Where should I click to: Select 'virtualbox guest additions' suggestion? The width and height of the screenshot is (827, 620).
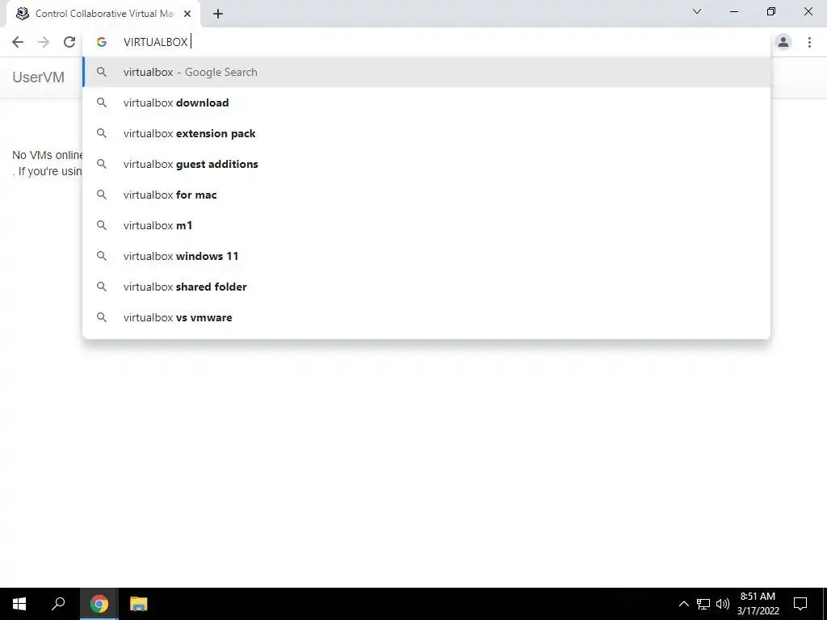click(x=426, y=164)
